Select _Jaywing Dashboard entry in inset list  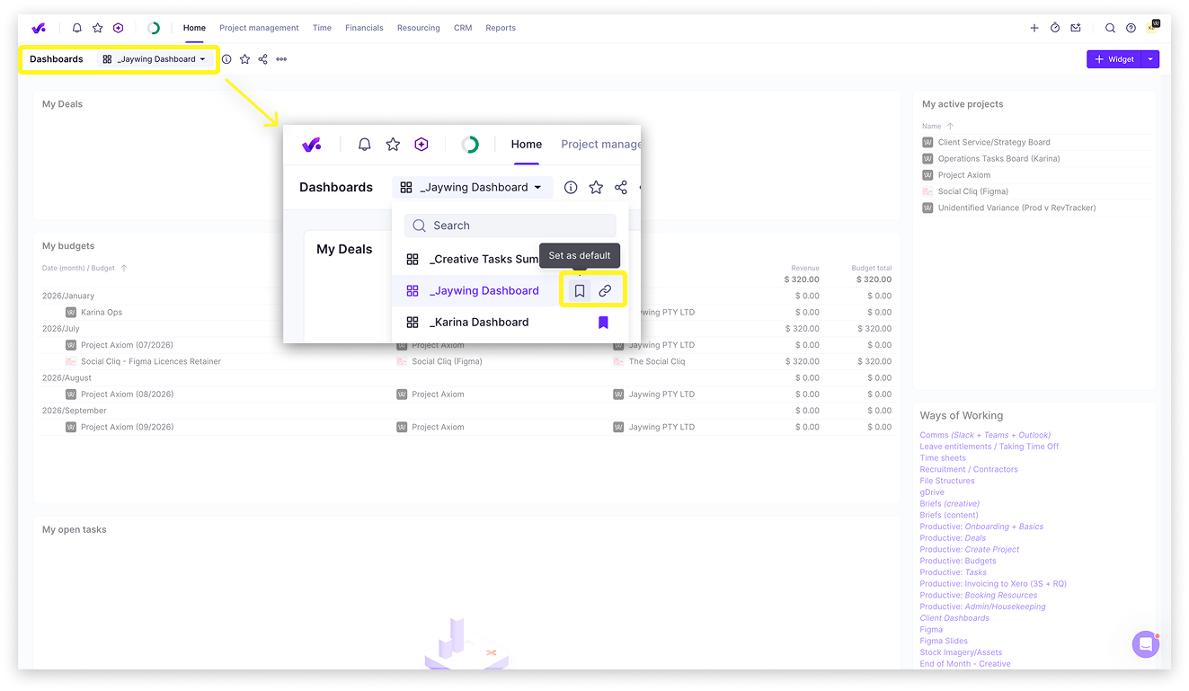point(484,291)
